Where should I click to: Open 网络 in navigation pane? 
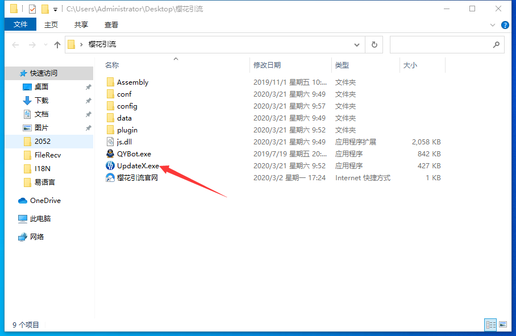click(x=31, y=237)
